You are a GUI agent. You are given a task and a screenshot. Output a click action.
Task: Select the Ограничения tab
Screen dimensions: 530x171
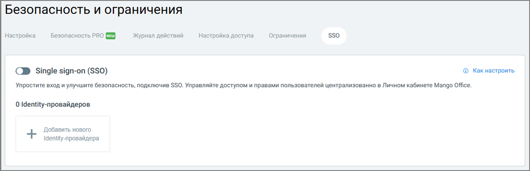click(287, 35)
